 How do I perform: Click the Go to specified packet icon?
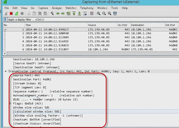tap(69, 14)
